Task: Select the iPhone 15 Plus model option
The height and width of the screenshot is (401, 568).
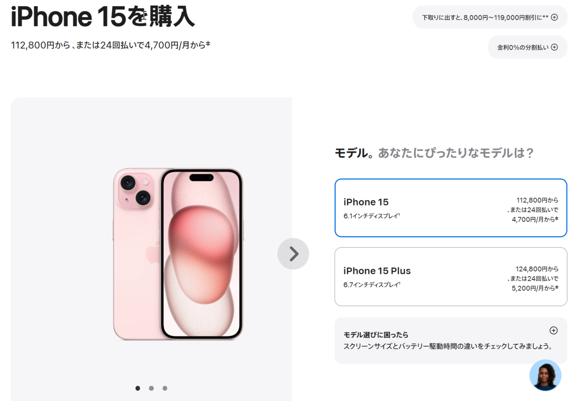Action: [x=451, y=277]
